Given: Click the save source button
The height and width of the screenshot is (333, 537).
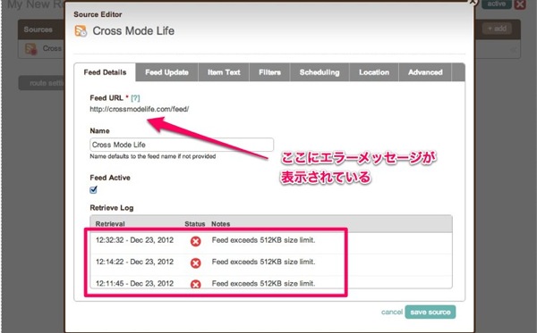Looking at the screenshot, I should tap(430, 312).
